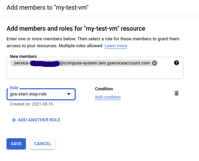Screen dimensions: 199x161
Task: Click the plus icon beside ADD ANOTHER ROLE
Action: 14,120
